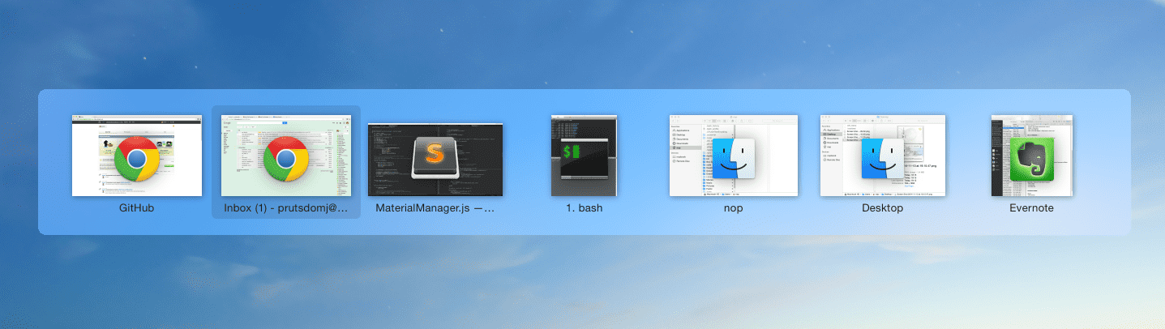Click the "Inbox (1) - prutsdomj@..." label

(x=286, y=207)
